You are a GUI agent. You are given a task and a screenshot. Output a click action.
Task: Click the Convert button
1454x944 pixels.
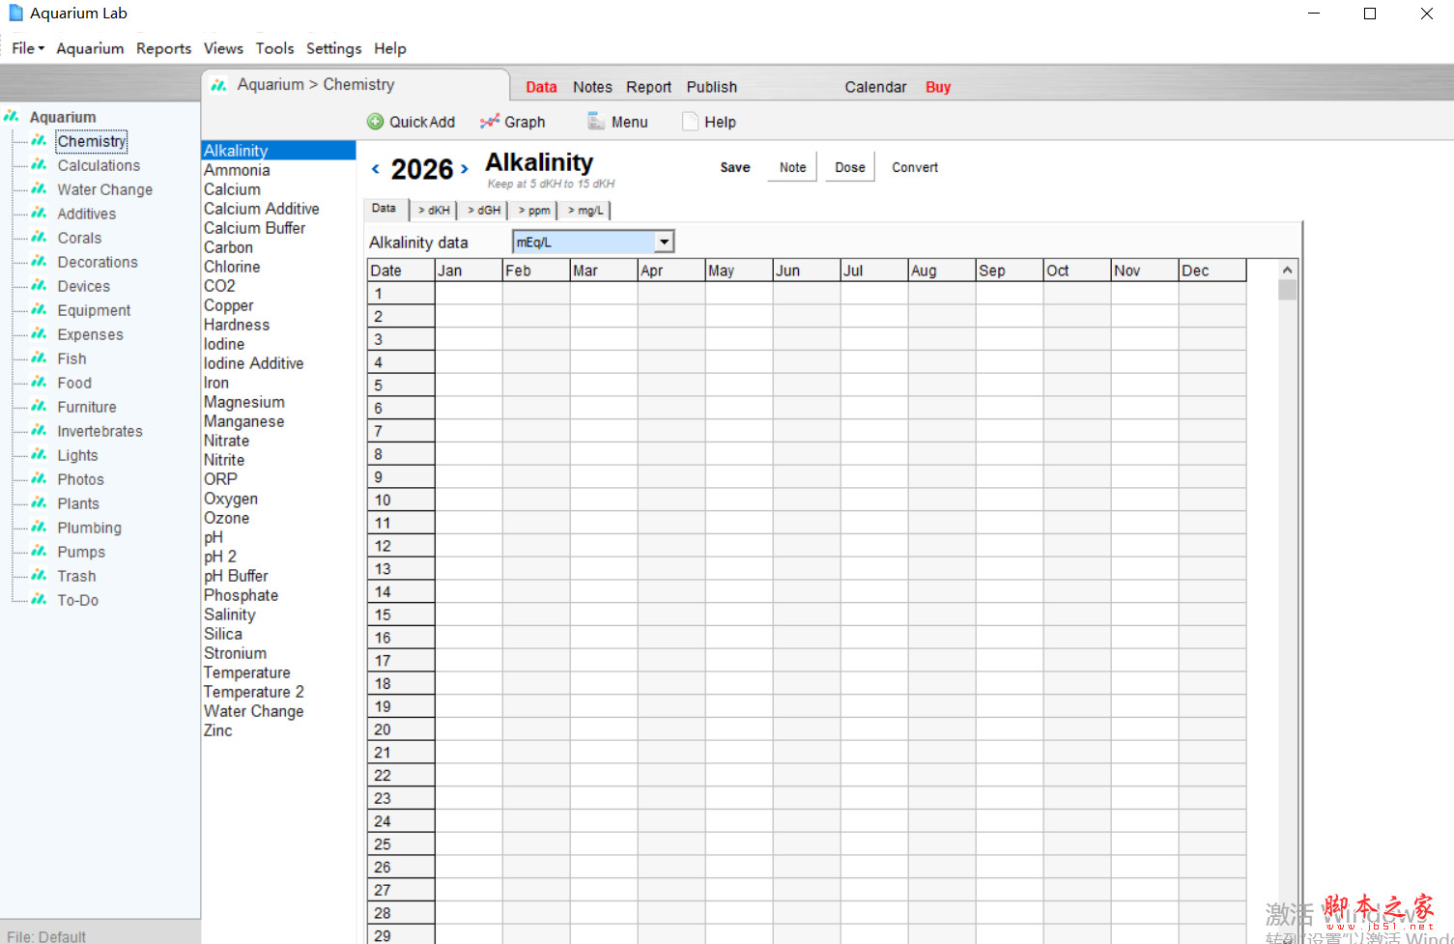[x=915, y=167]
